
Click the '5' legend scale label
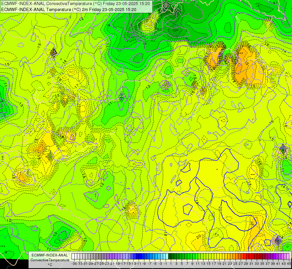182,264
